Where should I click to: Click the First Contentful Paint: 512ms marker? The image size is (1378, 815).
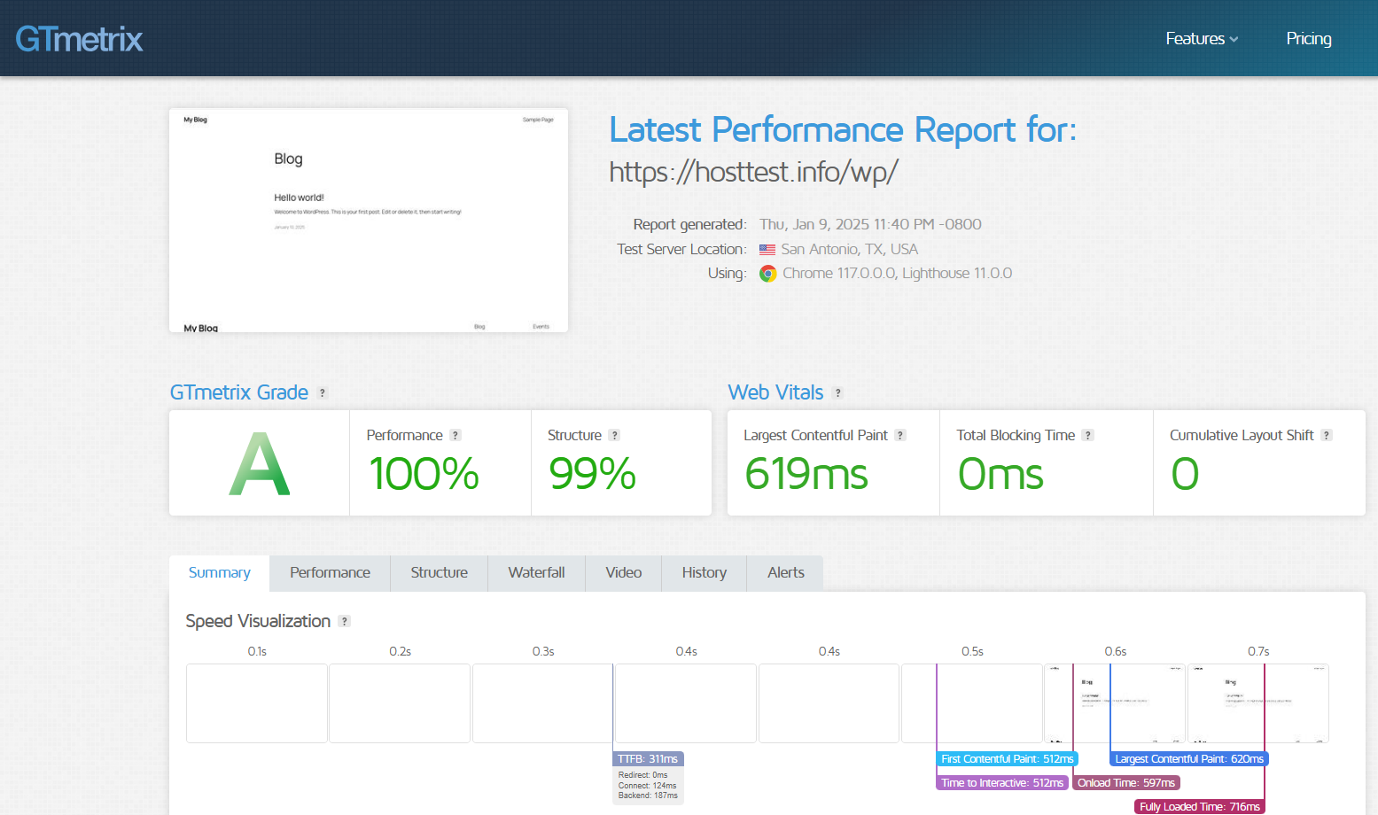(1008, 759)
